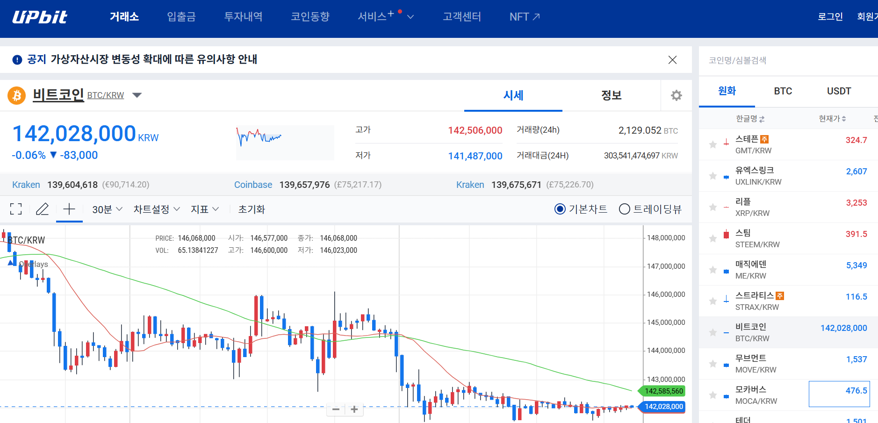878x423 pixels.
Task: Select the 무브먼트 coin row
Action: coord(789,364)
